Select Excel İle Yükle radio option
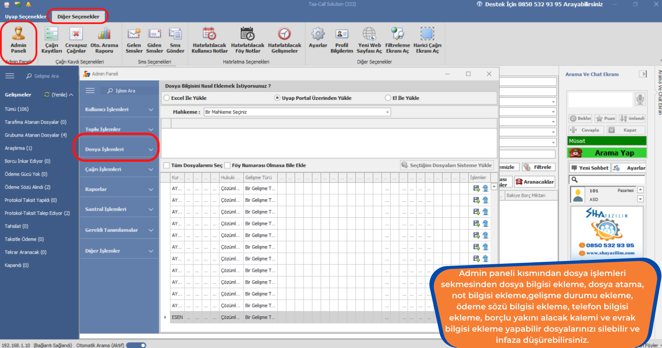Screen dimensions: 662x348 pos(167,98)
